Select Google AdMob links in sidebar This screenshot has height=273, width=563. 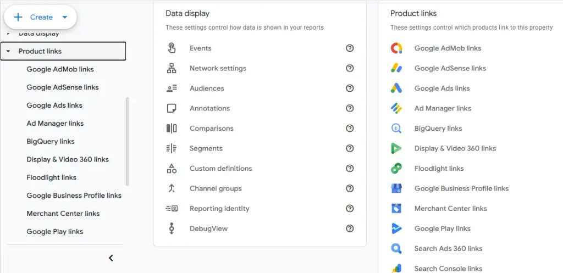[60, 69]
